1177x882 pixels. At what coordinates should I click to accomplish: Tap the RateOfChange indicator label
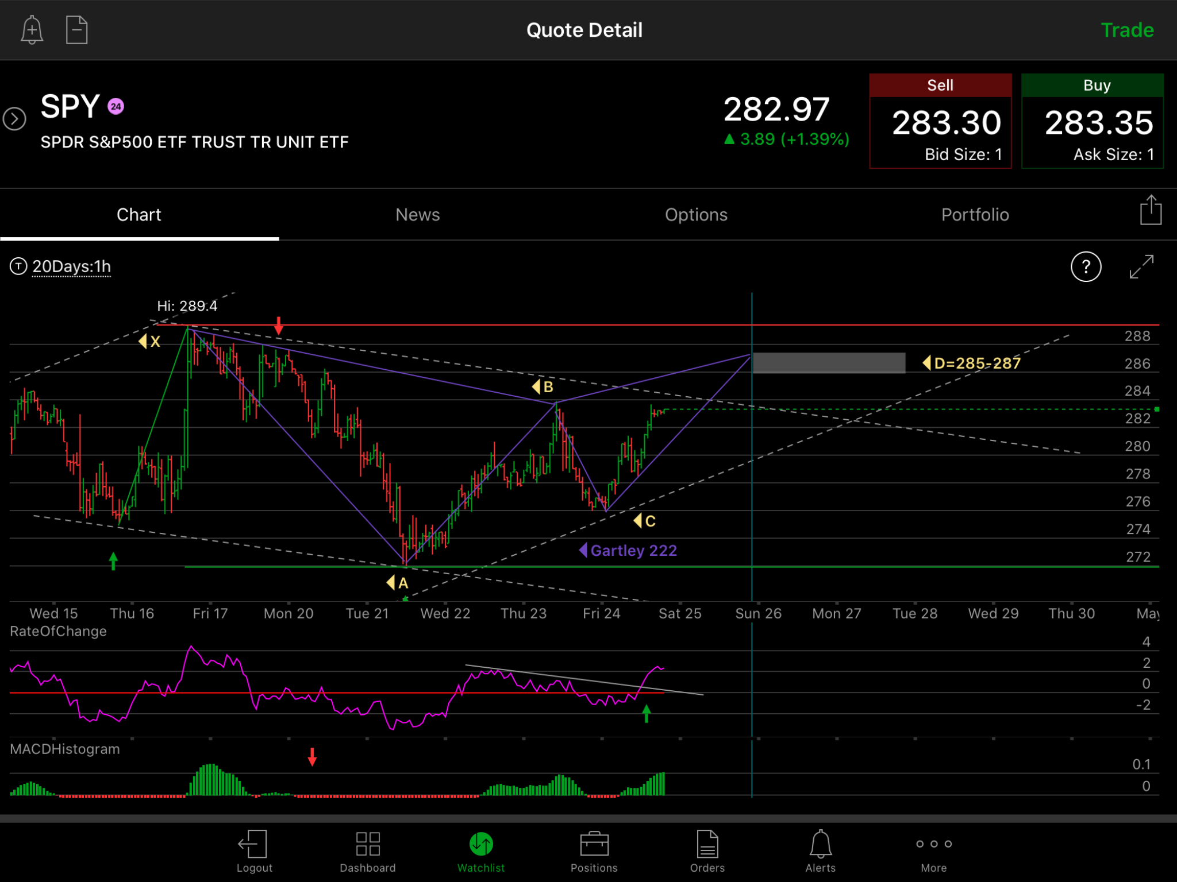(58, 631)
